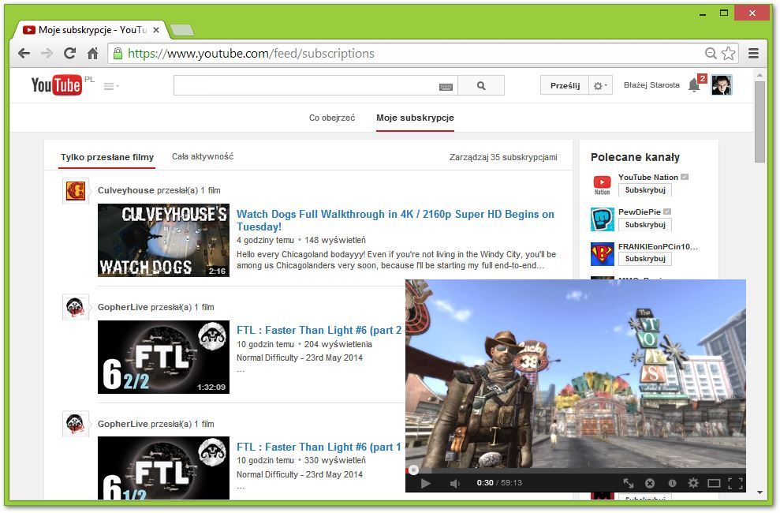Click the scrollbar down arrow

point(759,492)
